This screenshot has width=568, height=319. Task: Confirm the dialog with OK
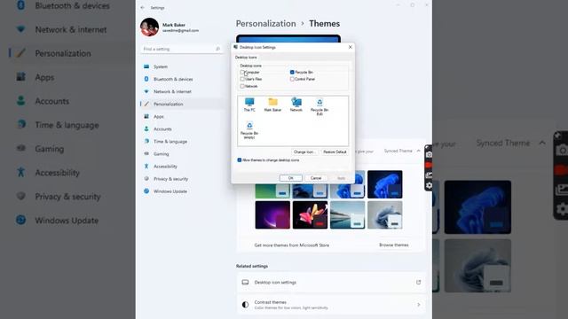click(290, 178)
